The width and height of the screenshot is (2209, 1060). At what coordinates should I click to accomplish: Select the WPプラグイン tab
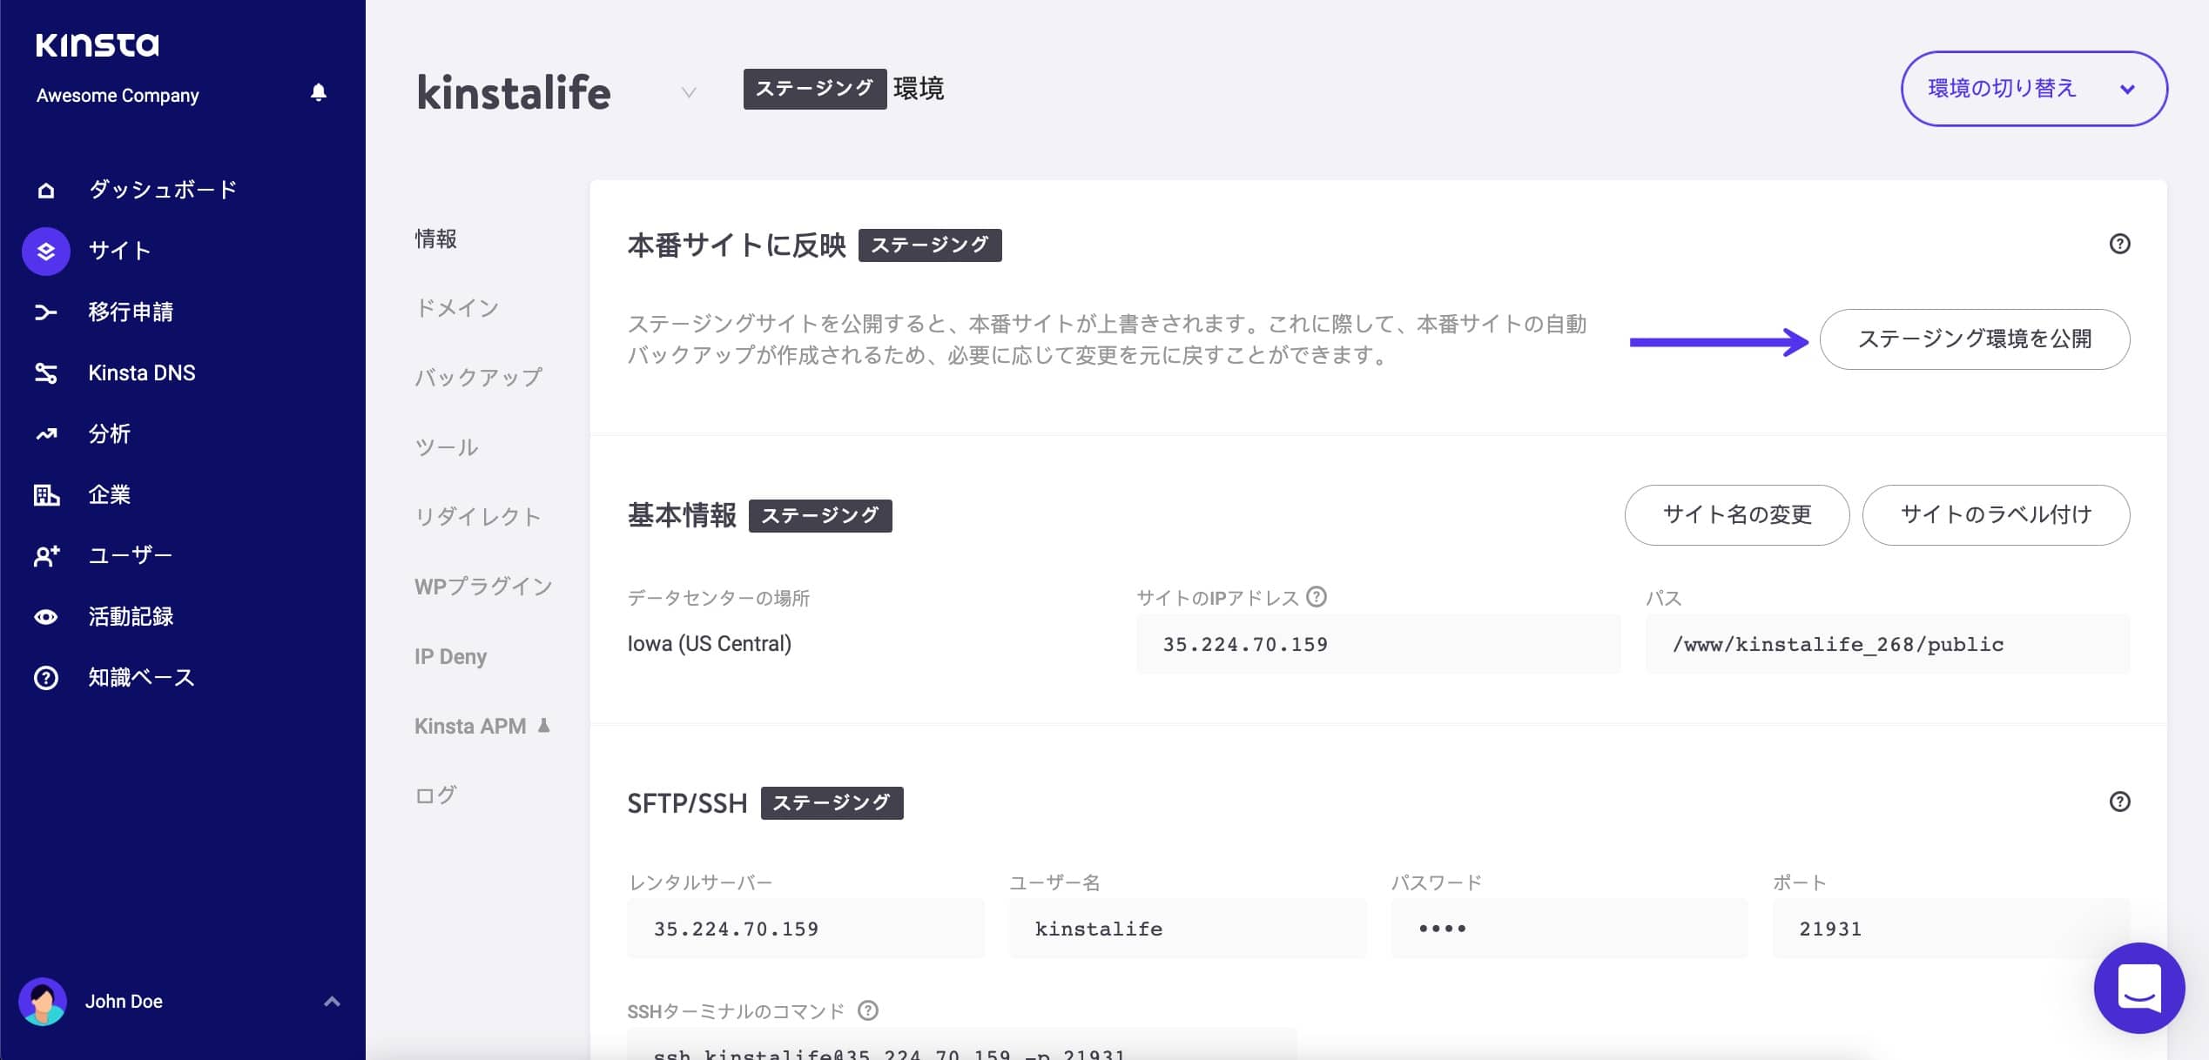[484, 587]
